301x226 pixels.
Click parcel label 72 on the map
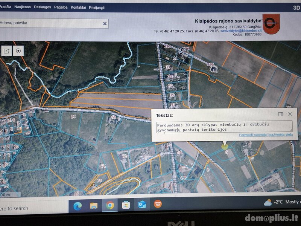pos(125,156)
